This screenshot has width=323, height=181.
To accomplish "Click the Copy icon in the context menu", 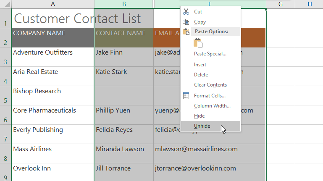I will [x=186, y=22].
